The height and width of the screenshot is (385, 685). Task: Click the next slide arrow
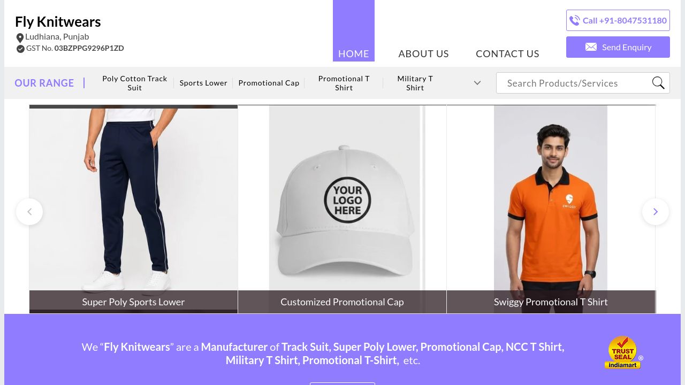tap(656, 212)
